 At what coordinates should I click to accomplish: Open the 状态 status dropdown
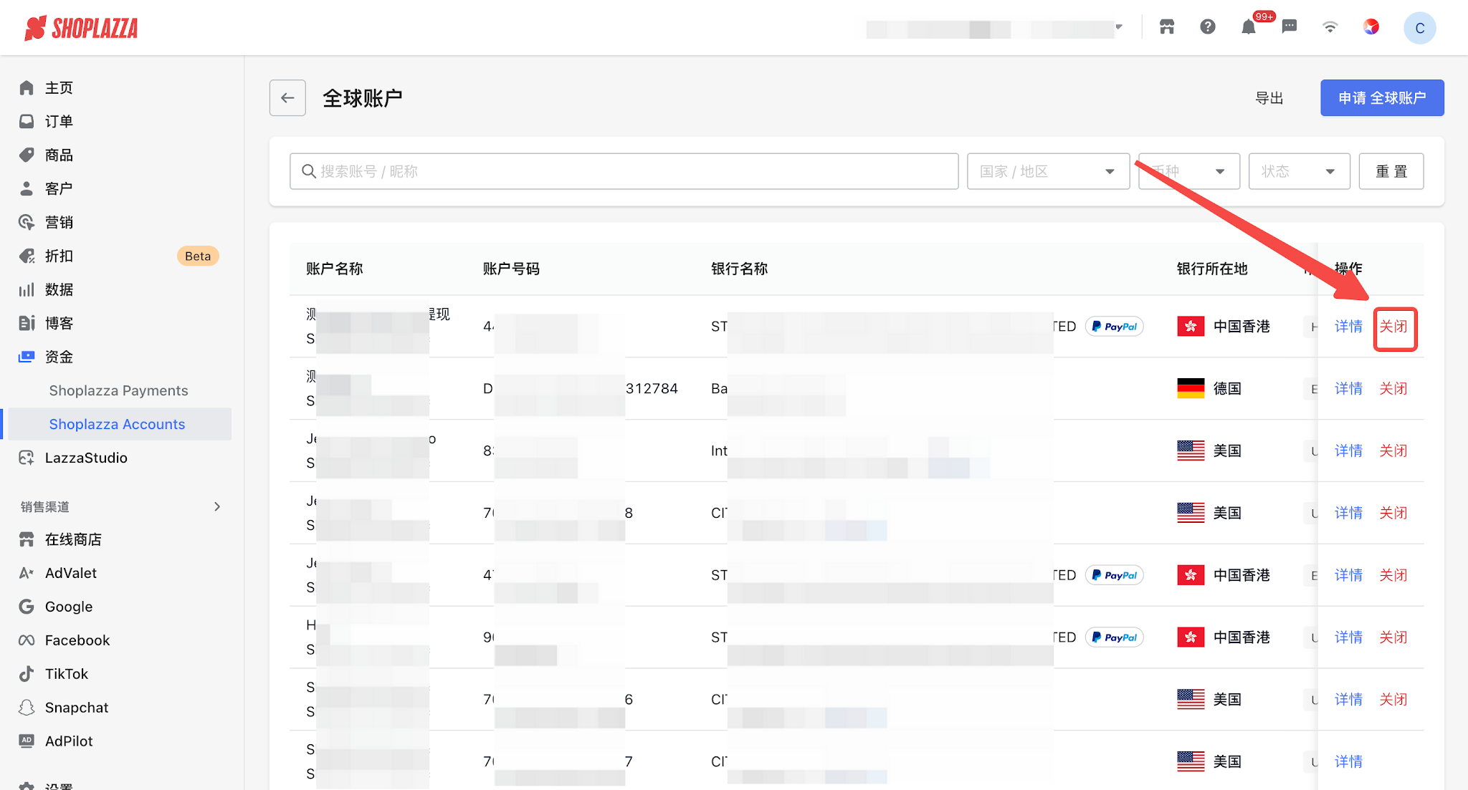click(1299, 171)
